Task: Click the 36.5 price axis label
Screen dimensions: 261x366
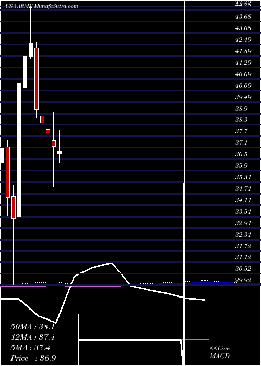Action: [241, 154]
